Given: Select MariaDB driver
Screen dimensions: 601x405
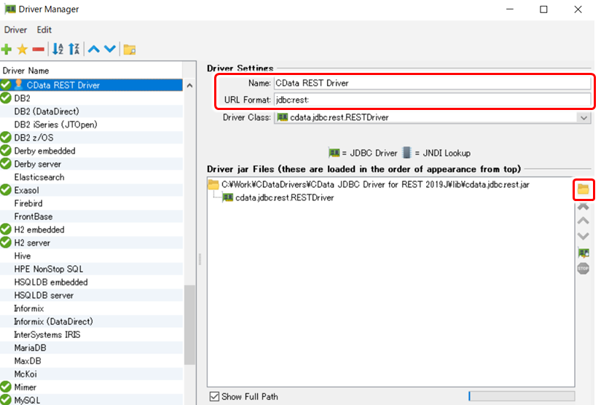Looking at the screenshot, I should pos(91,347).
